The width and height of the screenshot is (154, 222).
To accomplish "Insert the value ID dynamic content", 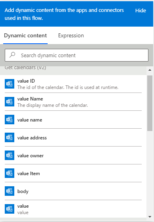I will [73, 84].
